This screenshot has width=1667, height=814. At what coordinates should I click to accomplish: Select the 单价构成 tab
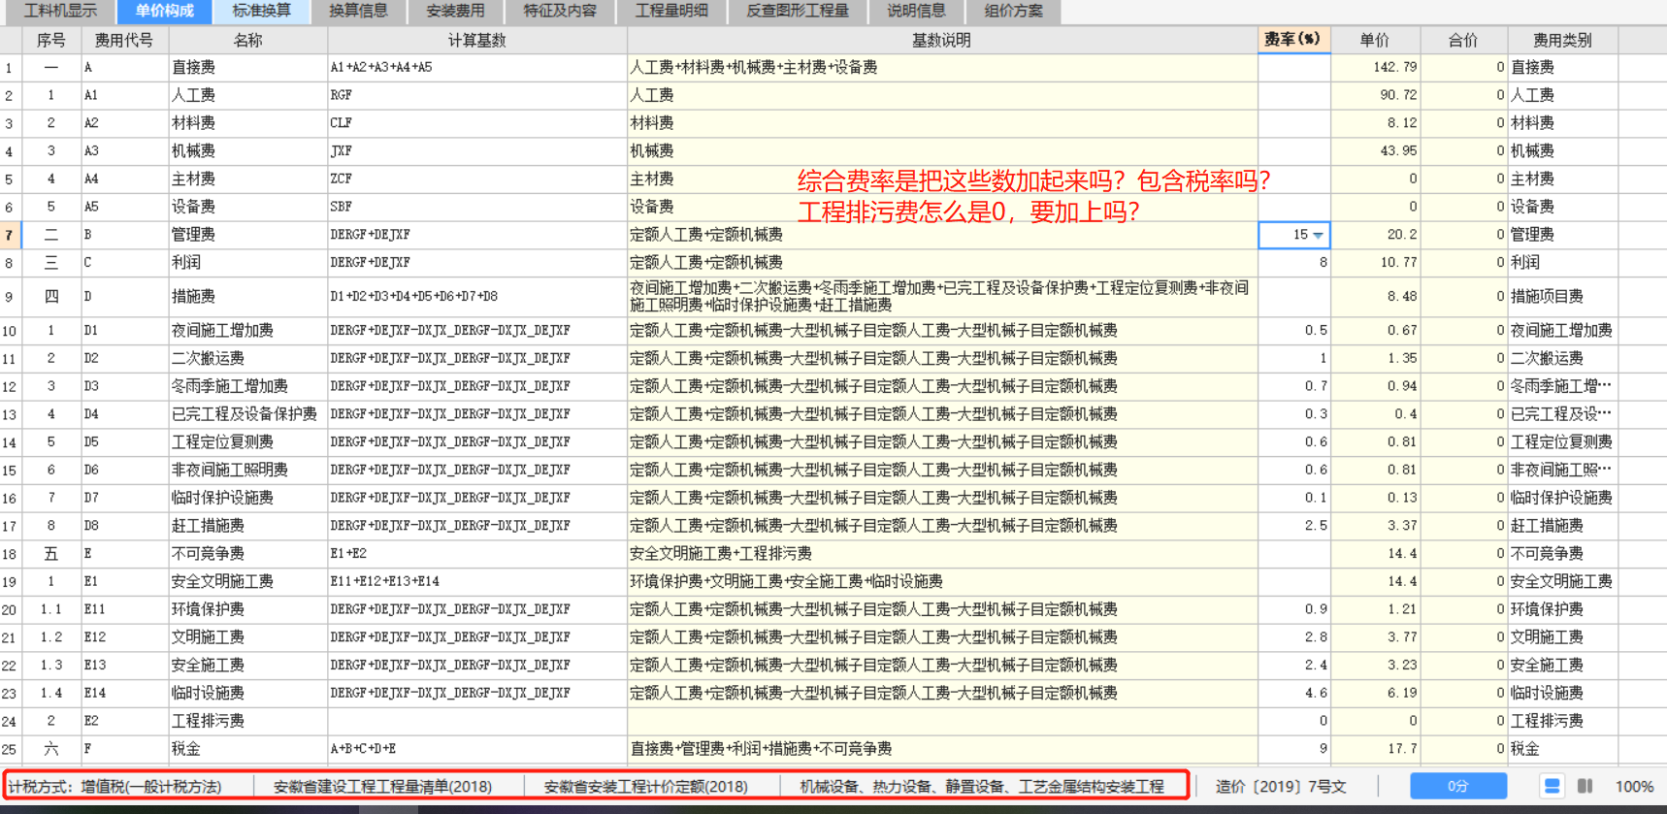[165, 11]
